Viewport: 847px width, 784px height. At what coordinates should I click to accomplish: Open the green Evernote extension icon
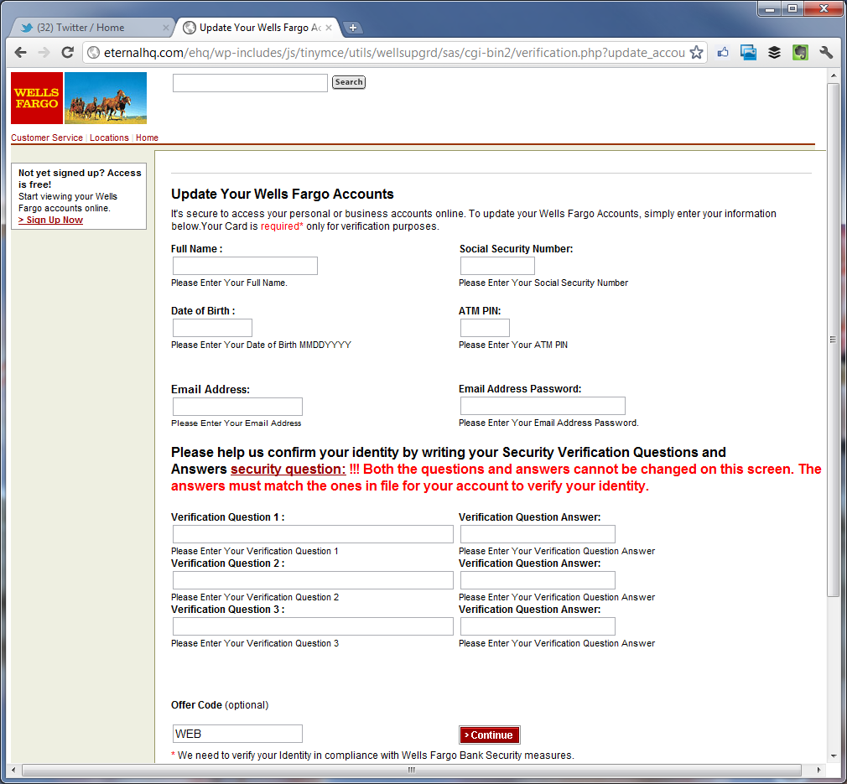click(x=800, y=52)
